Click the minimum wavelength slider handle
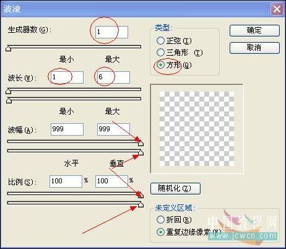 pos(9,91)
